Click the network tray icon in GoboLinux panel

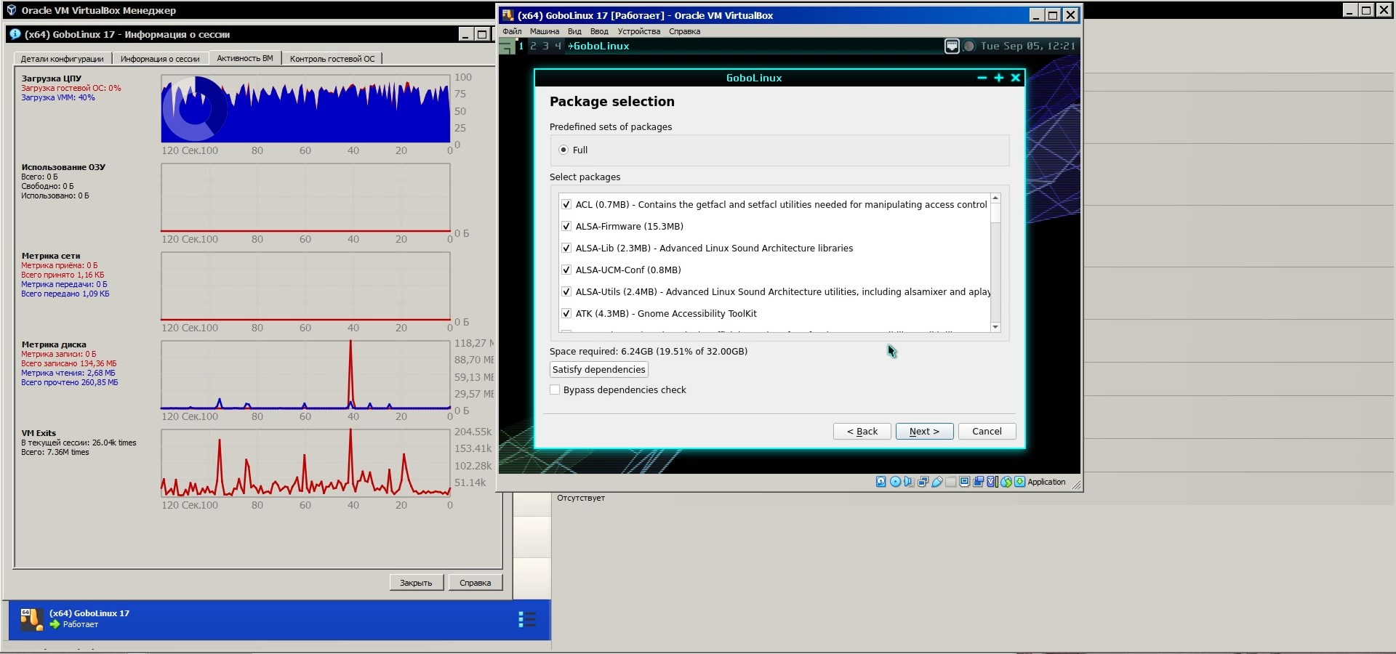point(952,47)
